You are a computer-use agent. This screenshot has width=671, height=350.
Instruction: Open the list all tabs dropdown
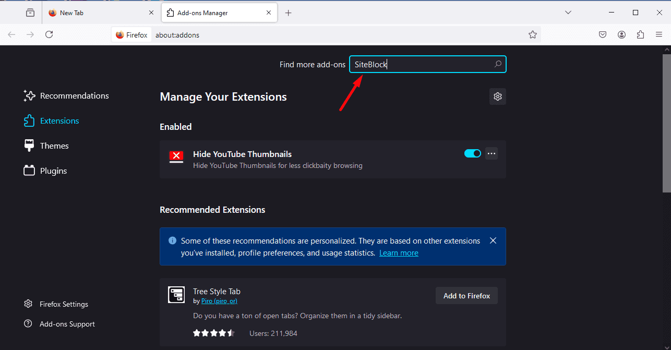click(568, 13)
